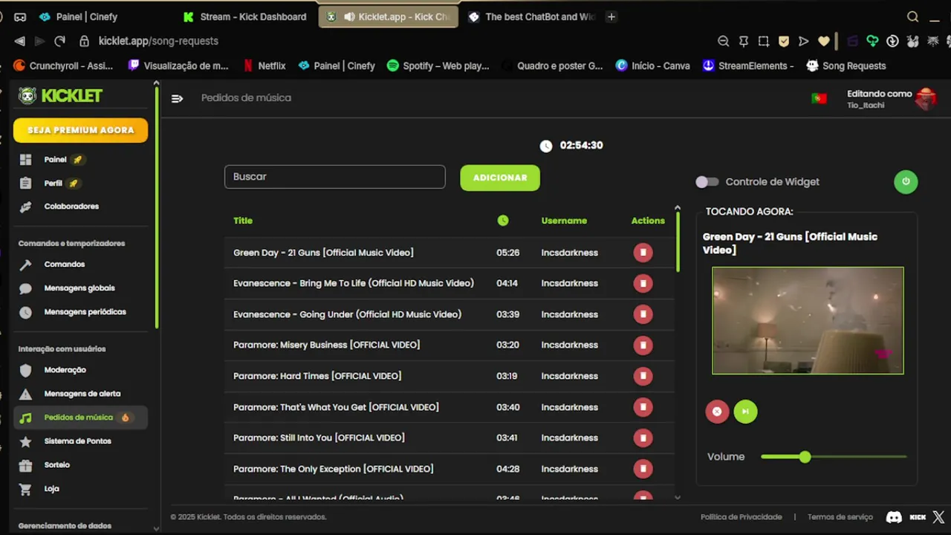Viewport: 951px width, 535px height.
Task: Delete Paramore The Only Exception request
Action: click(x=643, y=469)
